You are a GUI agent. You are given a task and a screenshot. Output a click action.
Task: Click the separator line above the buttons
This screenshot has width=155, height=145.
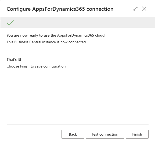(x=78, y=125)
